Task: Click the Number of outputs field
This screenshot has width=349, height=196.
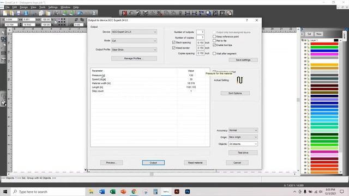Action: 200,32
